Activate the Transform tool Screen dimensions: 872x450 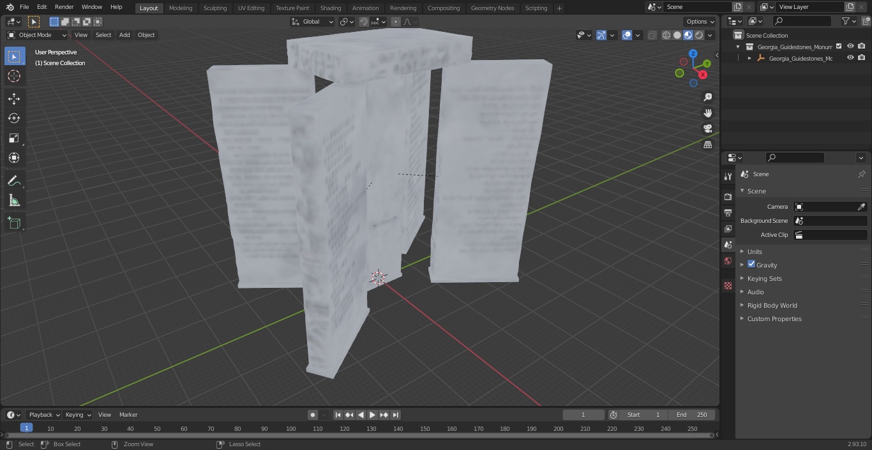(14, 158)
